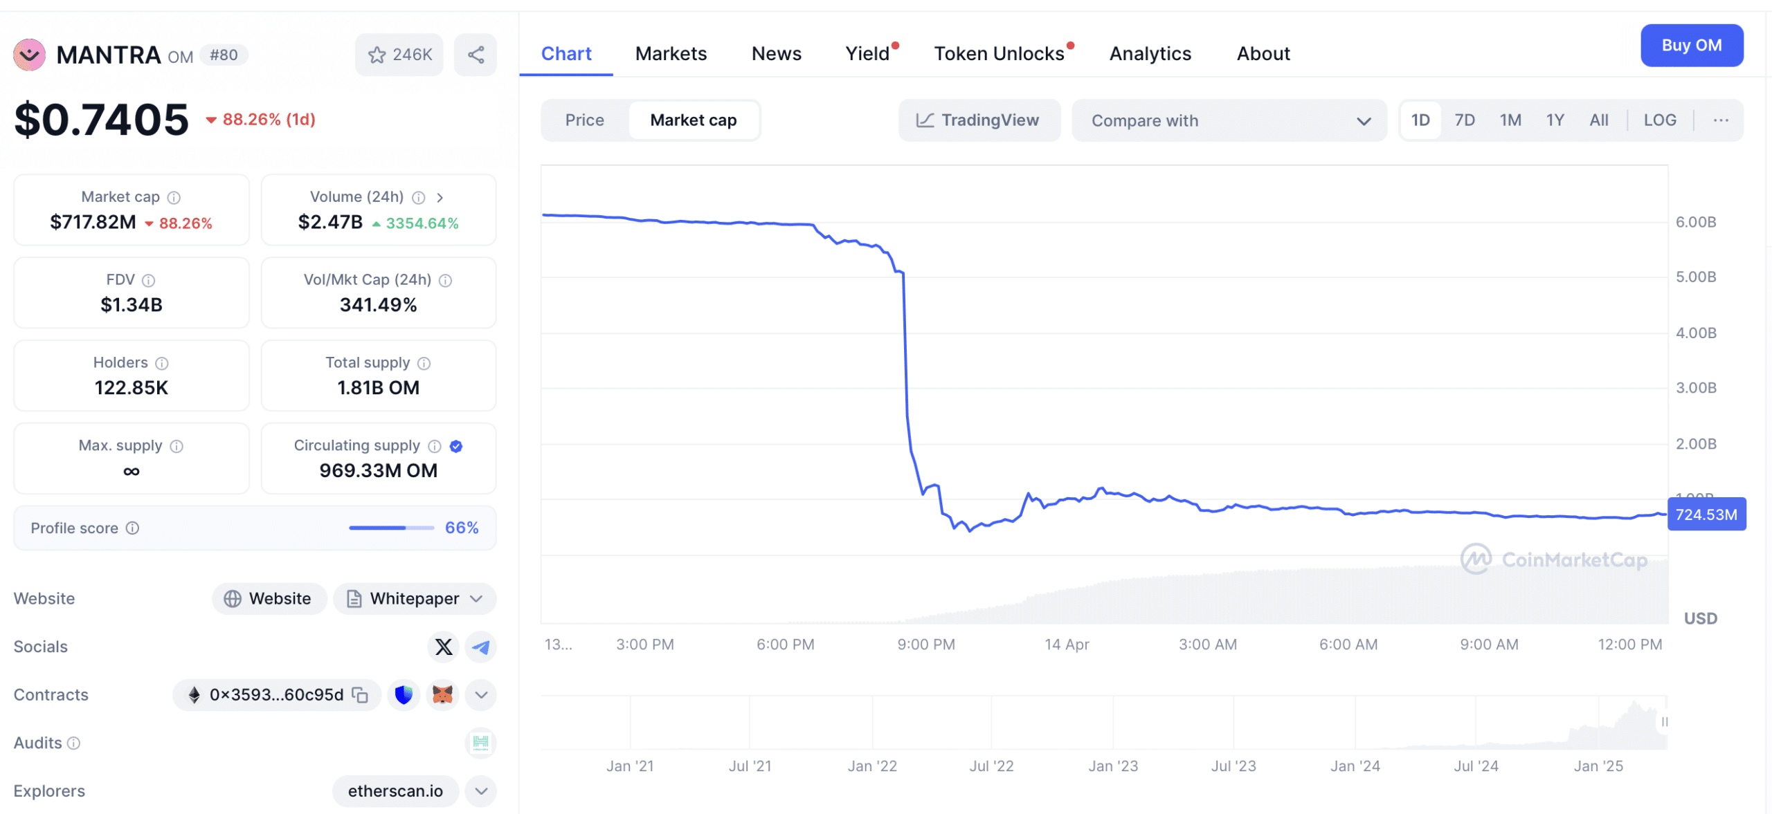This screenshot has width=1772, height=814.
Task: Click the 122.85K holders value
Action: point(132,388)
